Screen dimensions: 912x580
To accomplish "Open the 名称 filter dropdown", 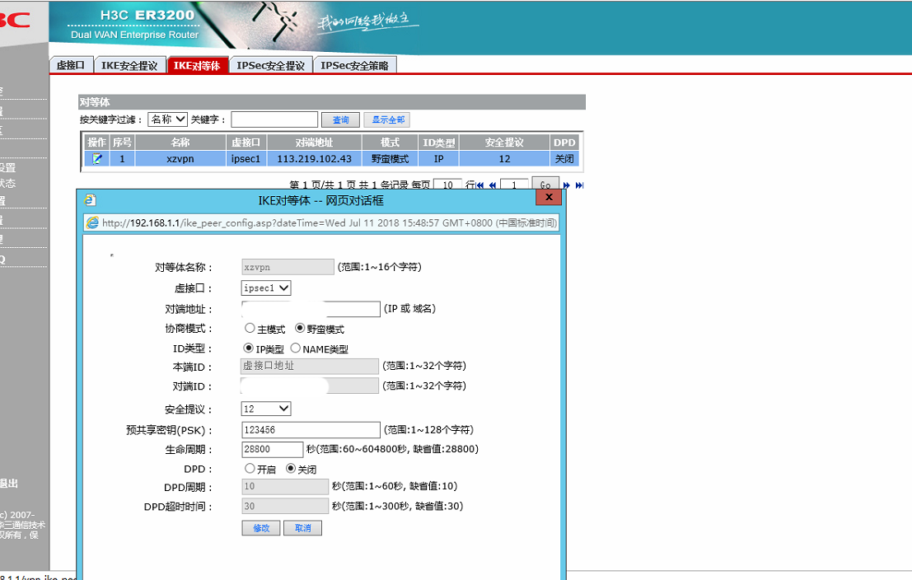I will [167, 119].
